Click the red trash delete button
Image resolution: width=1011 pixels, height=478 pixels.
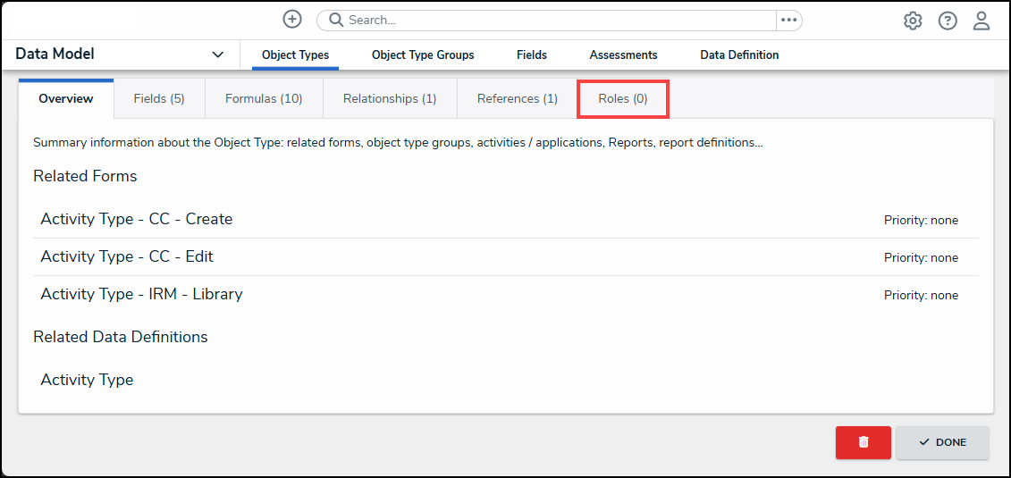click(x=863, y=442)
